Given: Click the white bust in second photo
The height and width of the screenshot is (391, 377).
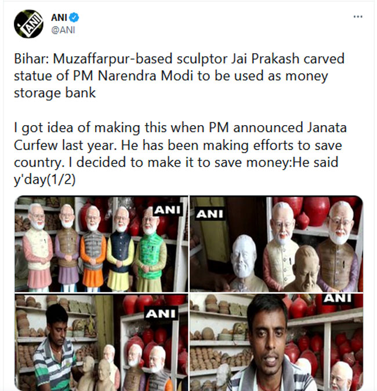Looking at the screenshot, I should (x=244, y=262).
